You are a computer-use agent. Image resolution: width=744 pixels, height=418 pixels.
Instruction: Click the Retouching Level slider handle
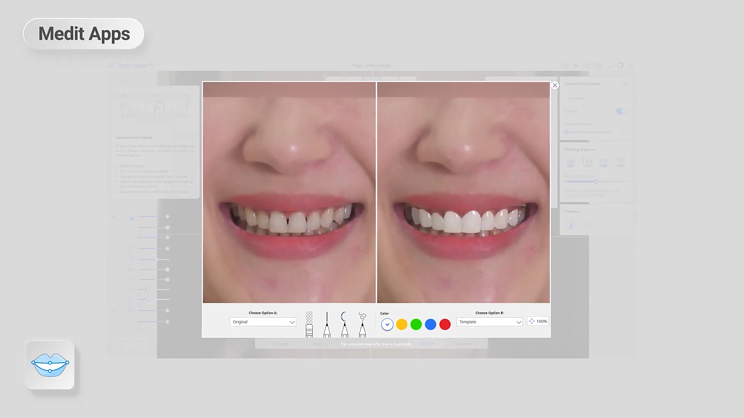(x=596, y=182)
